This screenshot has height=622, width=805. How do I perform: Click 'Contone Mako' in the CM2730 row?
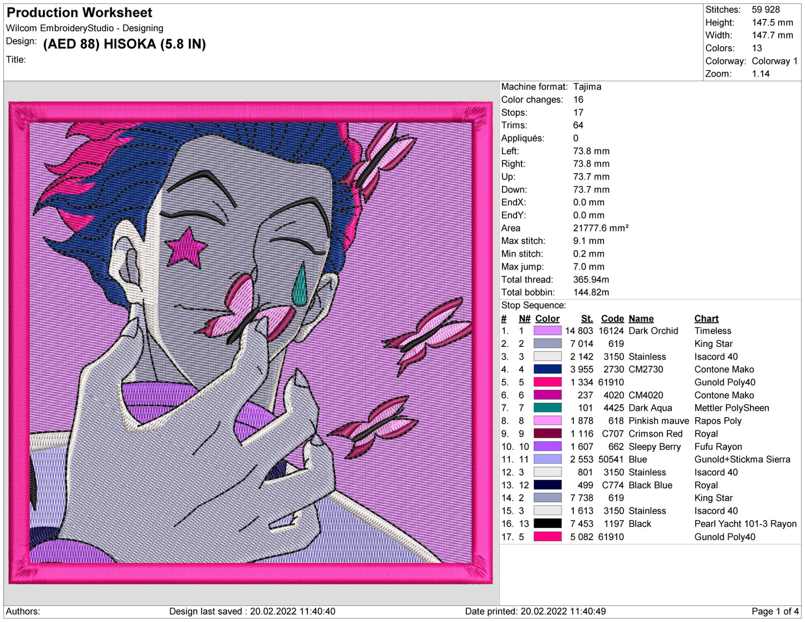tap(724, 369)
